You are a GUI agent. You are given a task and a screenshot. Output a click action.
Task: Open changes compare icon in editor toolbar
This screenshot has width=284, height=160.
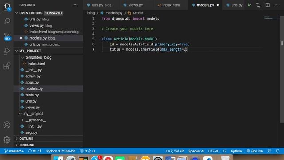pyautogui.click(x=258, y=5)
